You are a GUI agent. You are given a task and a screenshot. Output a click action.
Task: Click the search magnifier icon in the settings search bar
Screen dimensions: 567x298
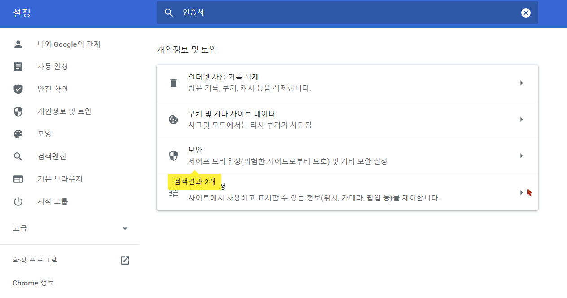coord(169,13)
